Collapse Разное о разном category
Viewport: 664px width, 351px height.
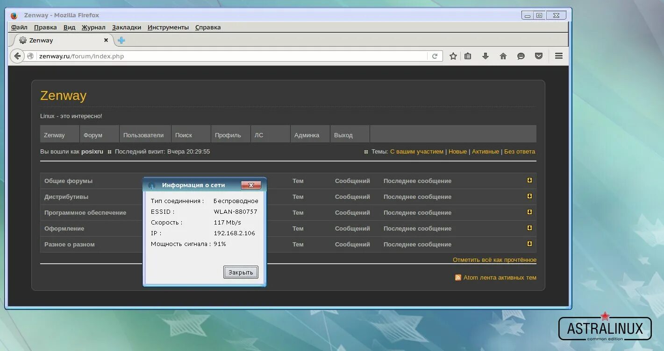[x=529, y=244]
